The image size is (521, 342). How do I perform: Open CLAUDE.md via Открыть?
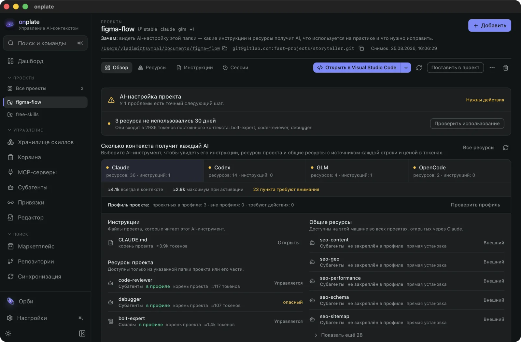point(288,243)
